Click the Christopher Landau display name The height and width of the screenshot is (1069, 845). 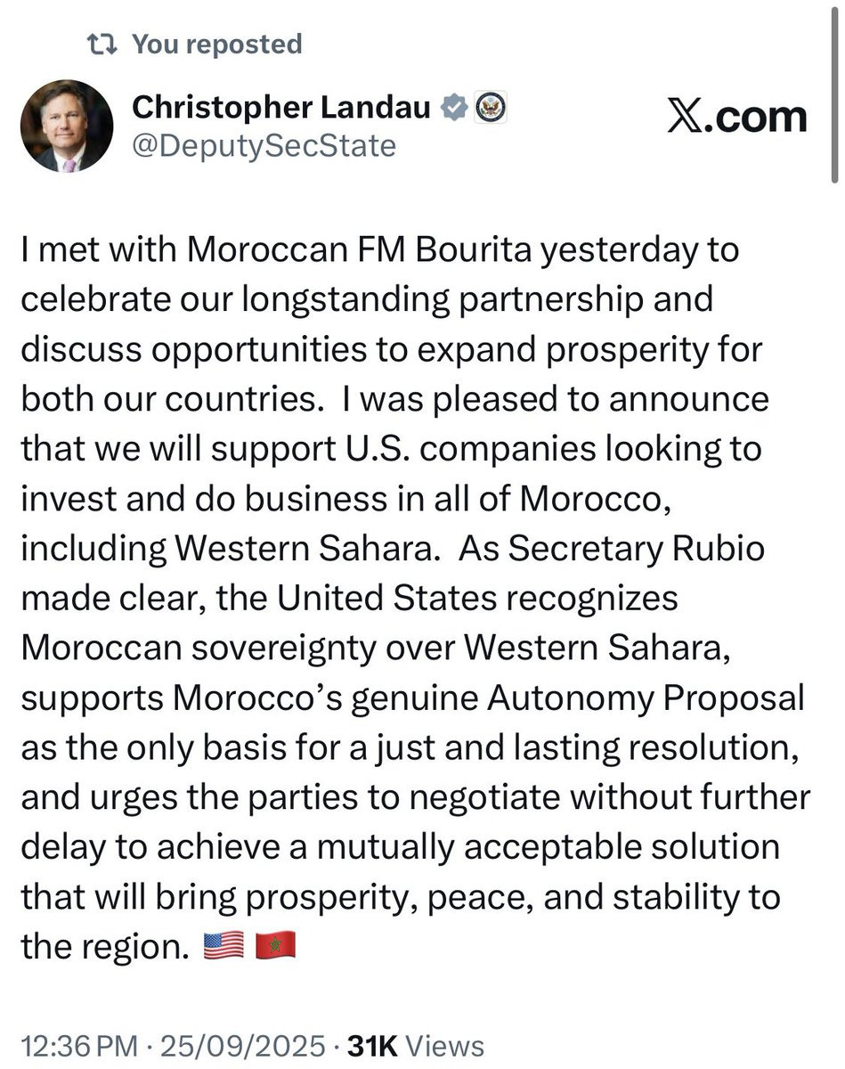pos(282,108)
